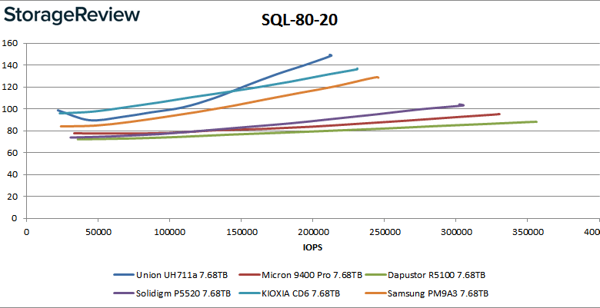Click the Samsung PM9A3 7.68TB legend entry
This screenshot has height=308, width=600.
(x=427, y=293)
